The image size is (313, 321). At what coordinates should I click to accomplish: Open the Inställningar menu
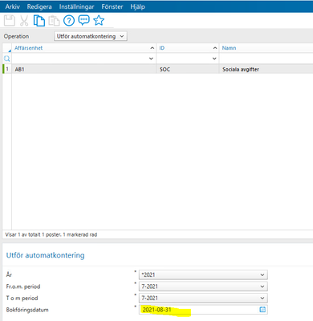[76, 6]
